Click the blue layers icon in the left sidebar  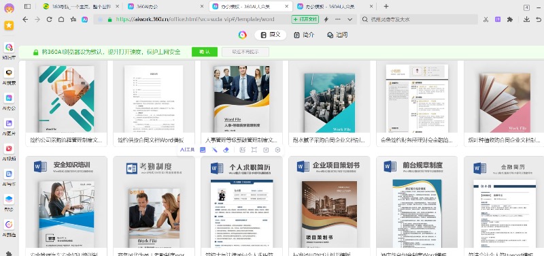point(9,199)
